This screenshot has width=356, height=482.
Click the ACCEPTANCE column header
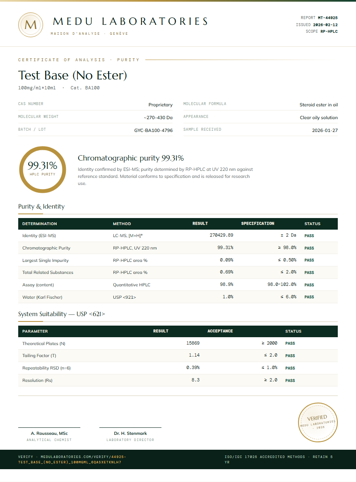coord(220,331)
